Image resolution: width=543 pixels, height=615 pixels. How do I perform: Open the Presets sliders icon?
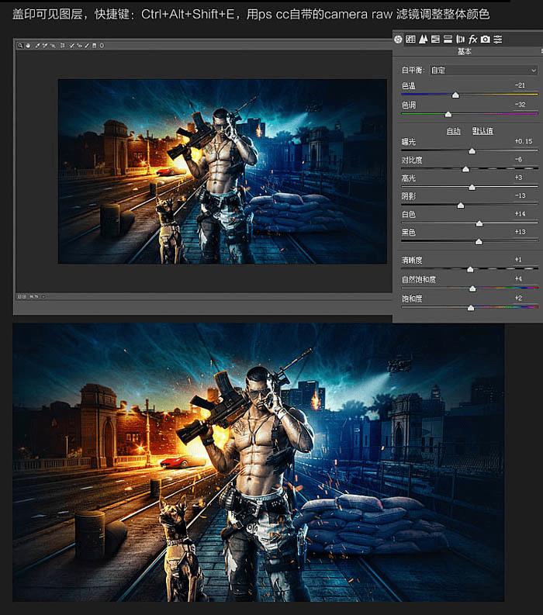498,40
